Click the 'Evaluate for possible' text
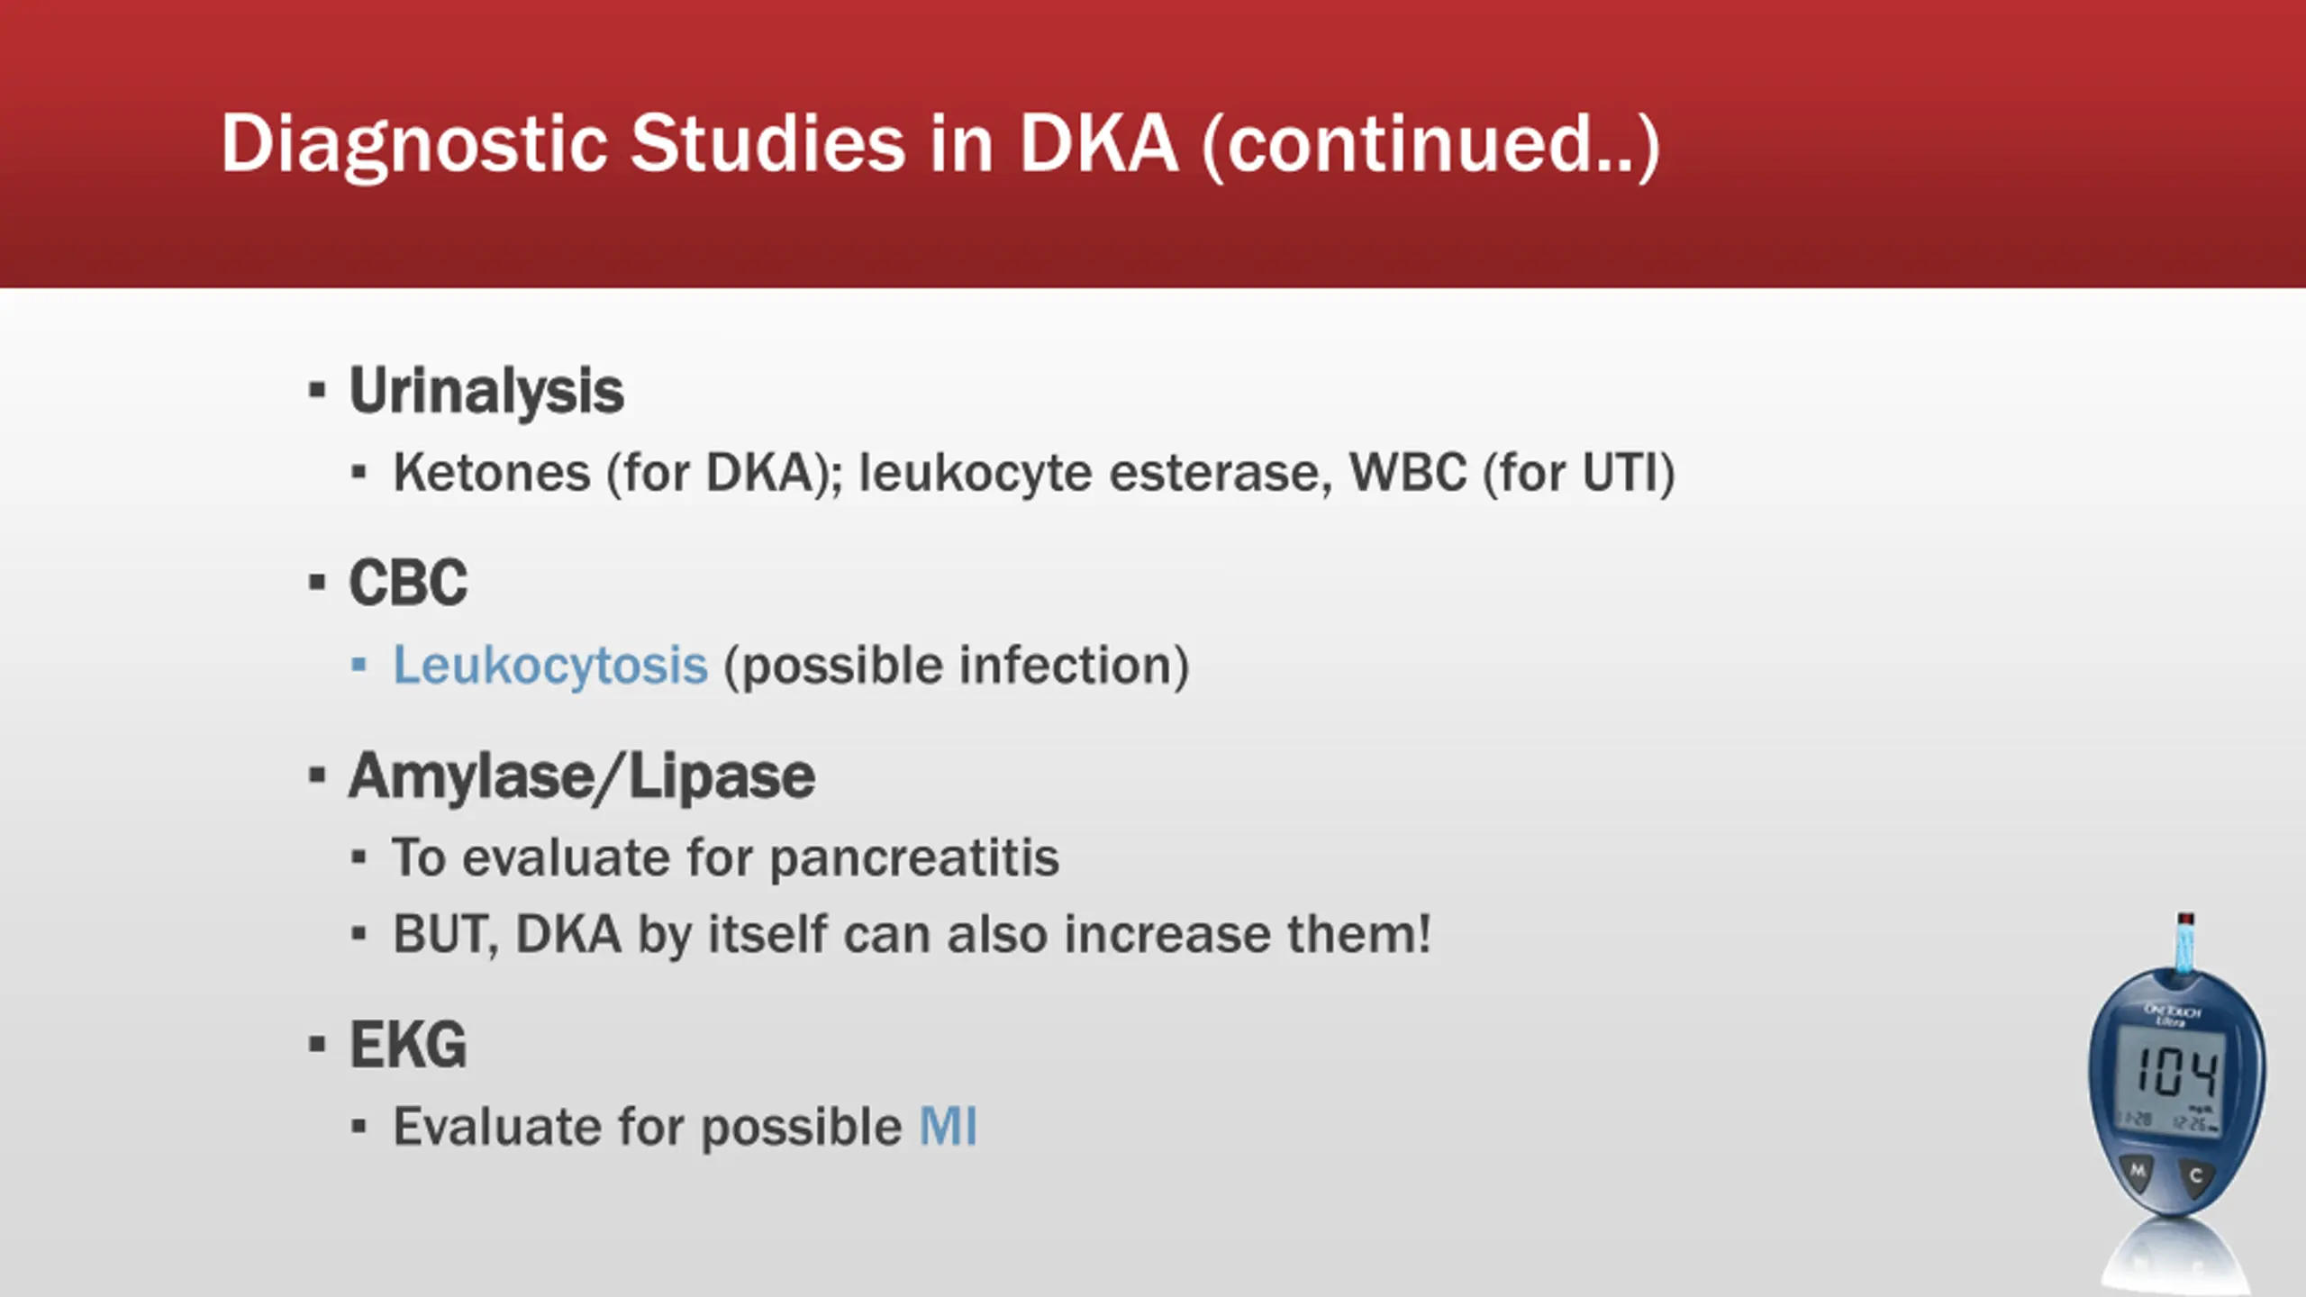Viewport: 2306px width, 1297px height. [x=647, y=1127]
